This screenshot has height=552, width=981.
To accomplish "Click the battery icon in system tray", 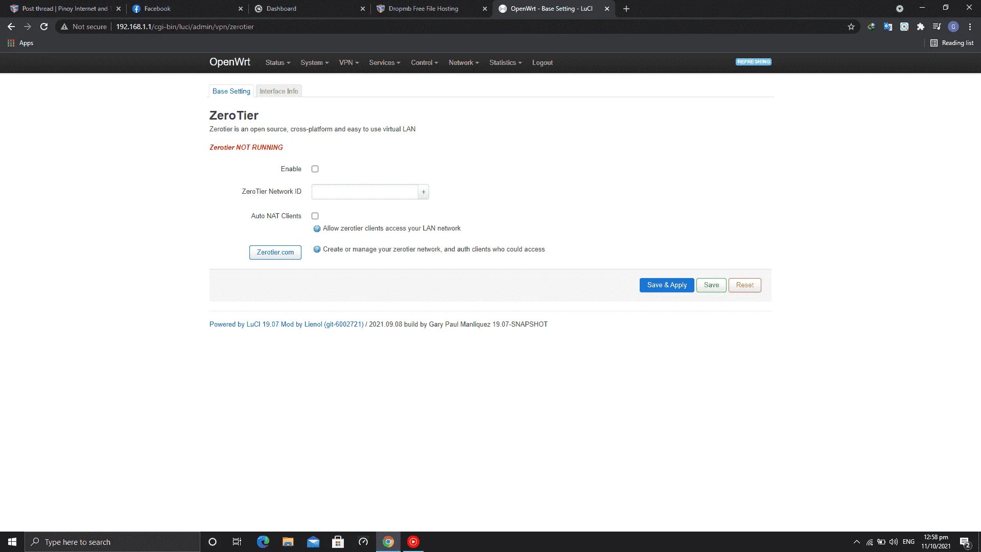I will coord(881,542).
